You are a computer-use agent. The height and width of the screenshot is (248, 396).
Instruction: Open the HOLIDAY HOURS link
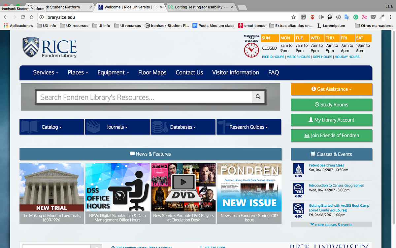347,57
